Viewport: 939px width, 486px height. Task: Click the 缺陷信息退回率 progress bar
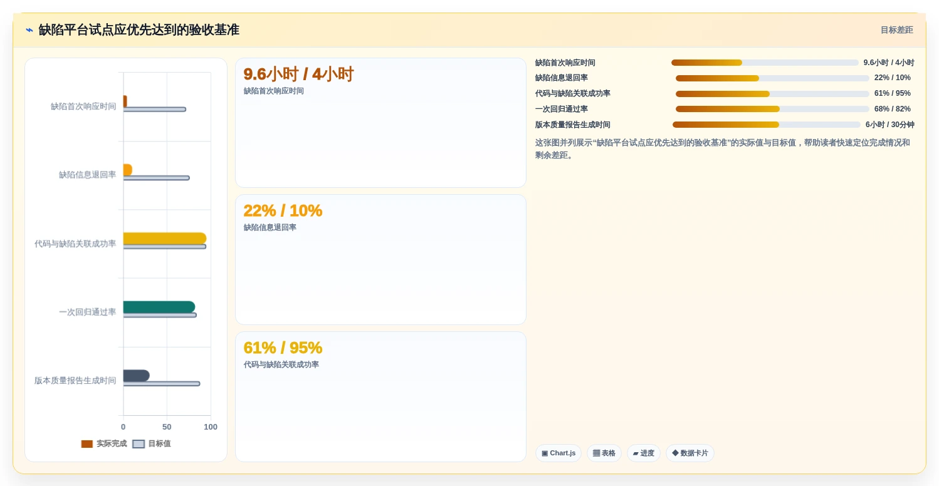click(x=772, y=78)
